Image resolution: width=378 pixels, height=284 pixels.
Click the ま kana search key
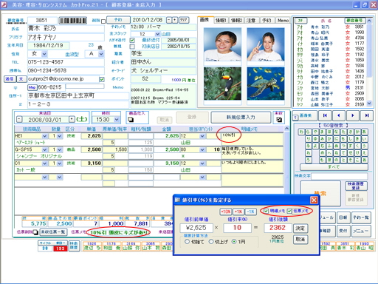pyautogui.click(x=323, y=132)
